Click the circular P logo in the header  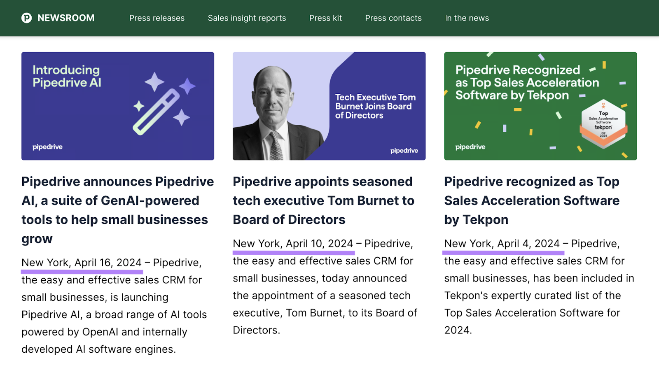point(26,18)
